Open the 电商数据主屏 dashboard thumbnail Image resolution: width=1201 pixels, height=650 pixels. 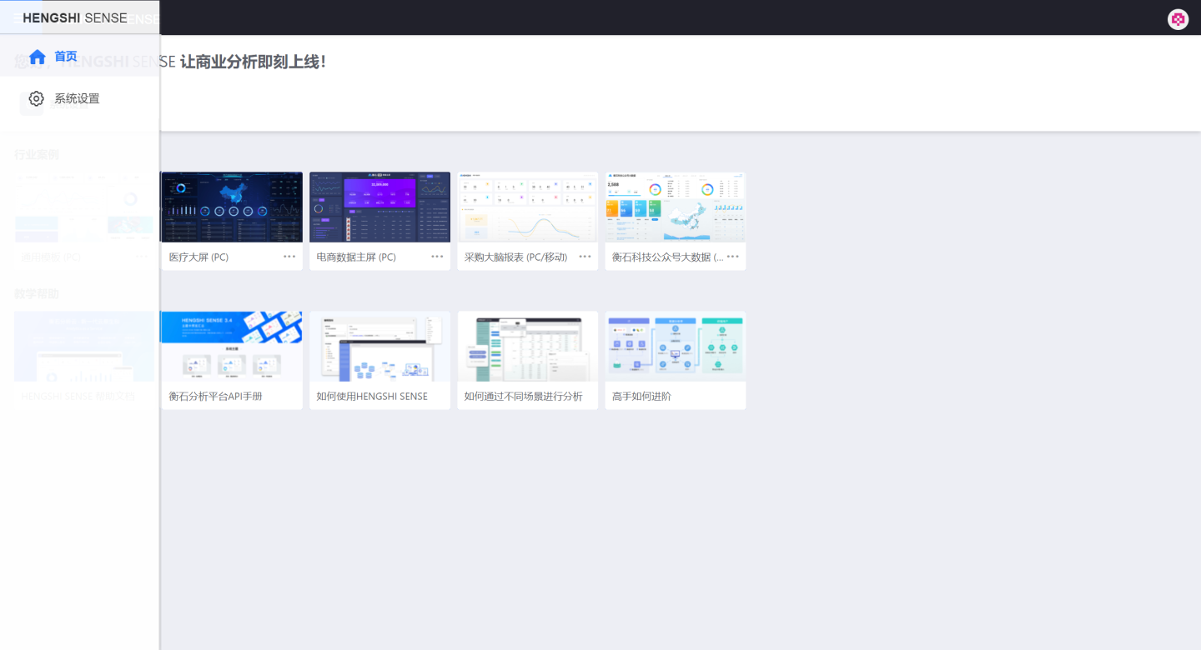[379, 207]
